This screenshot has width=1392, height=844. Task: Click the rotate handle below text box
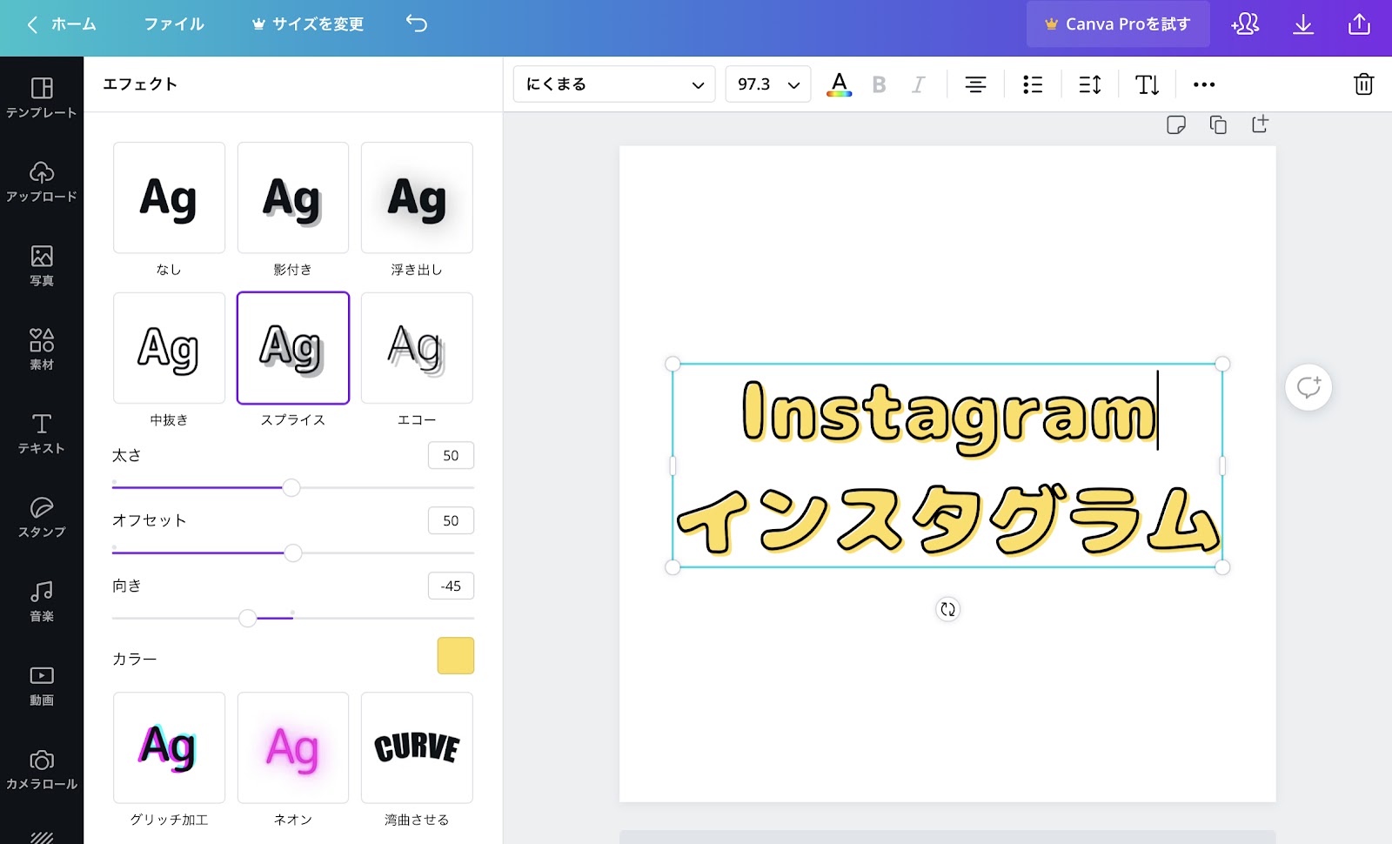coord(947,609)
